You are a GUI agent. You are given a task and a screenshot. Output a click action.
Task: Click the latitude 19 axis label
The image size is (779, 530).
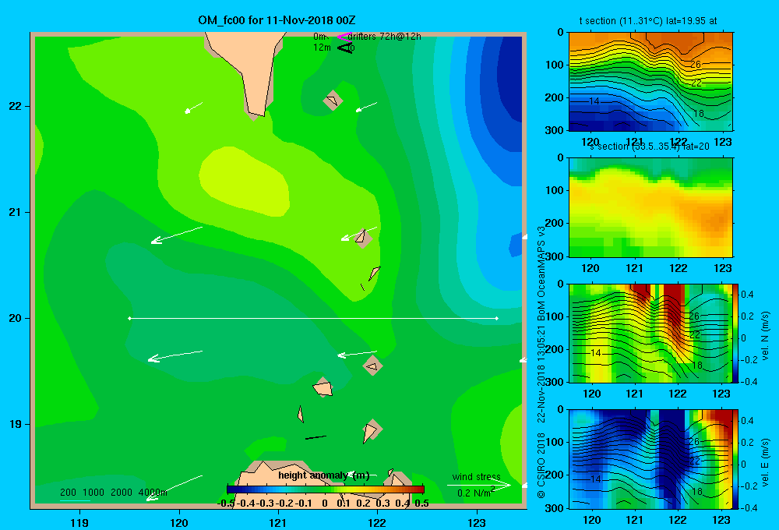(x=15, y=424)
